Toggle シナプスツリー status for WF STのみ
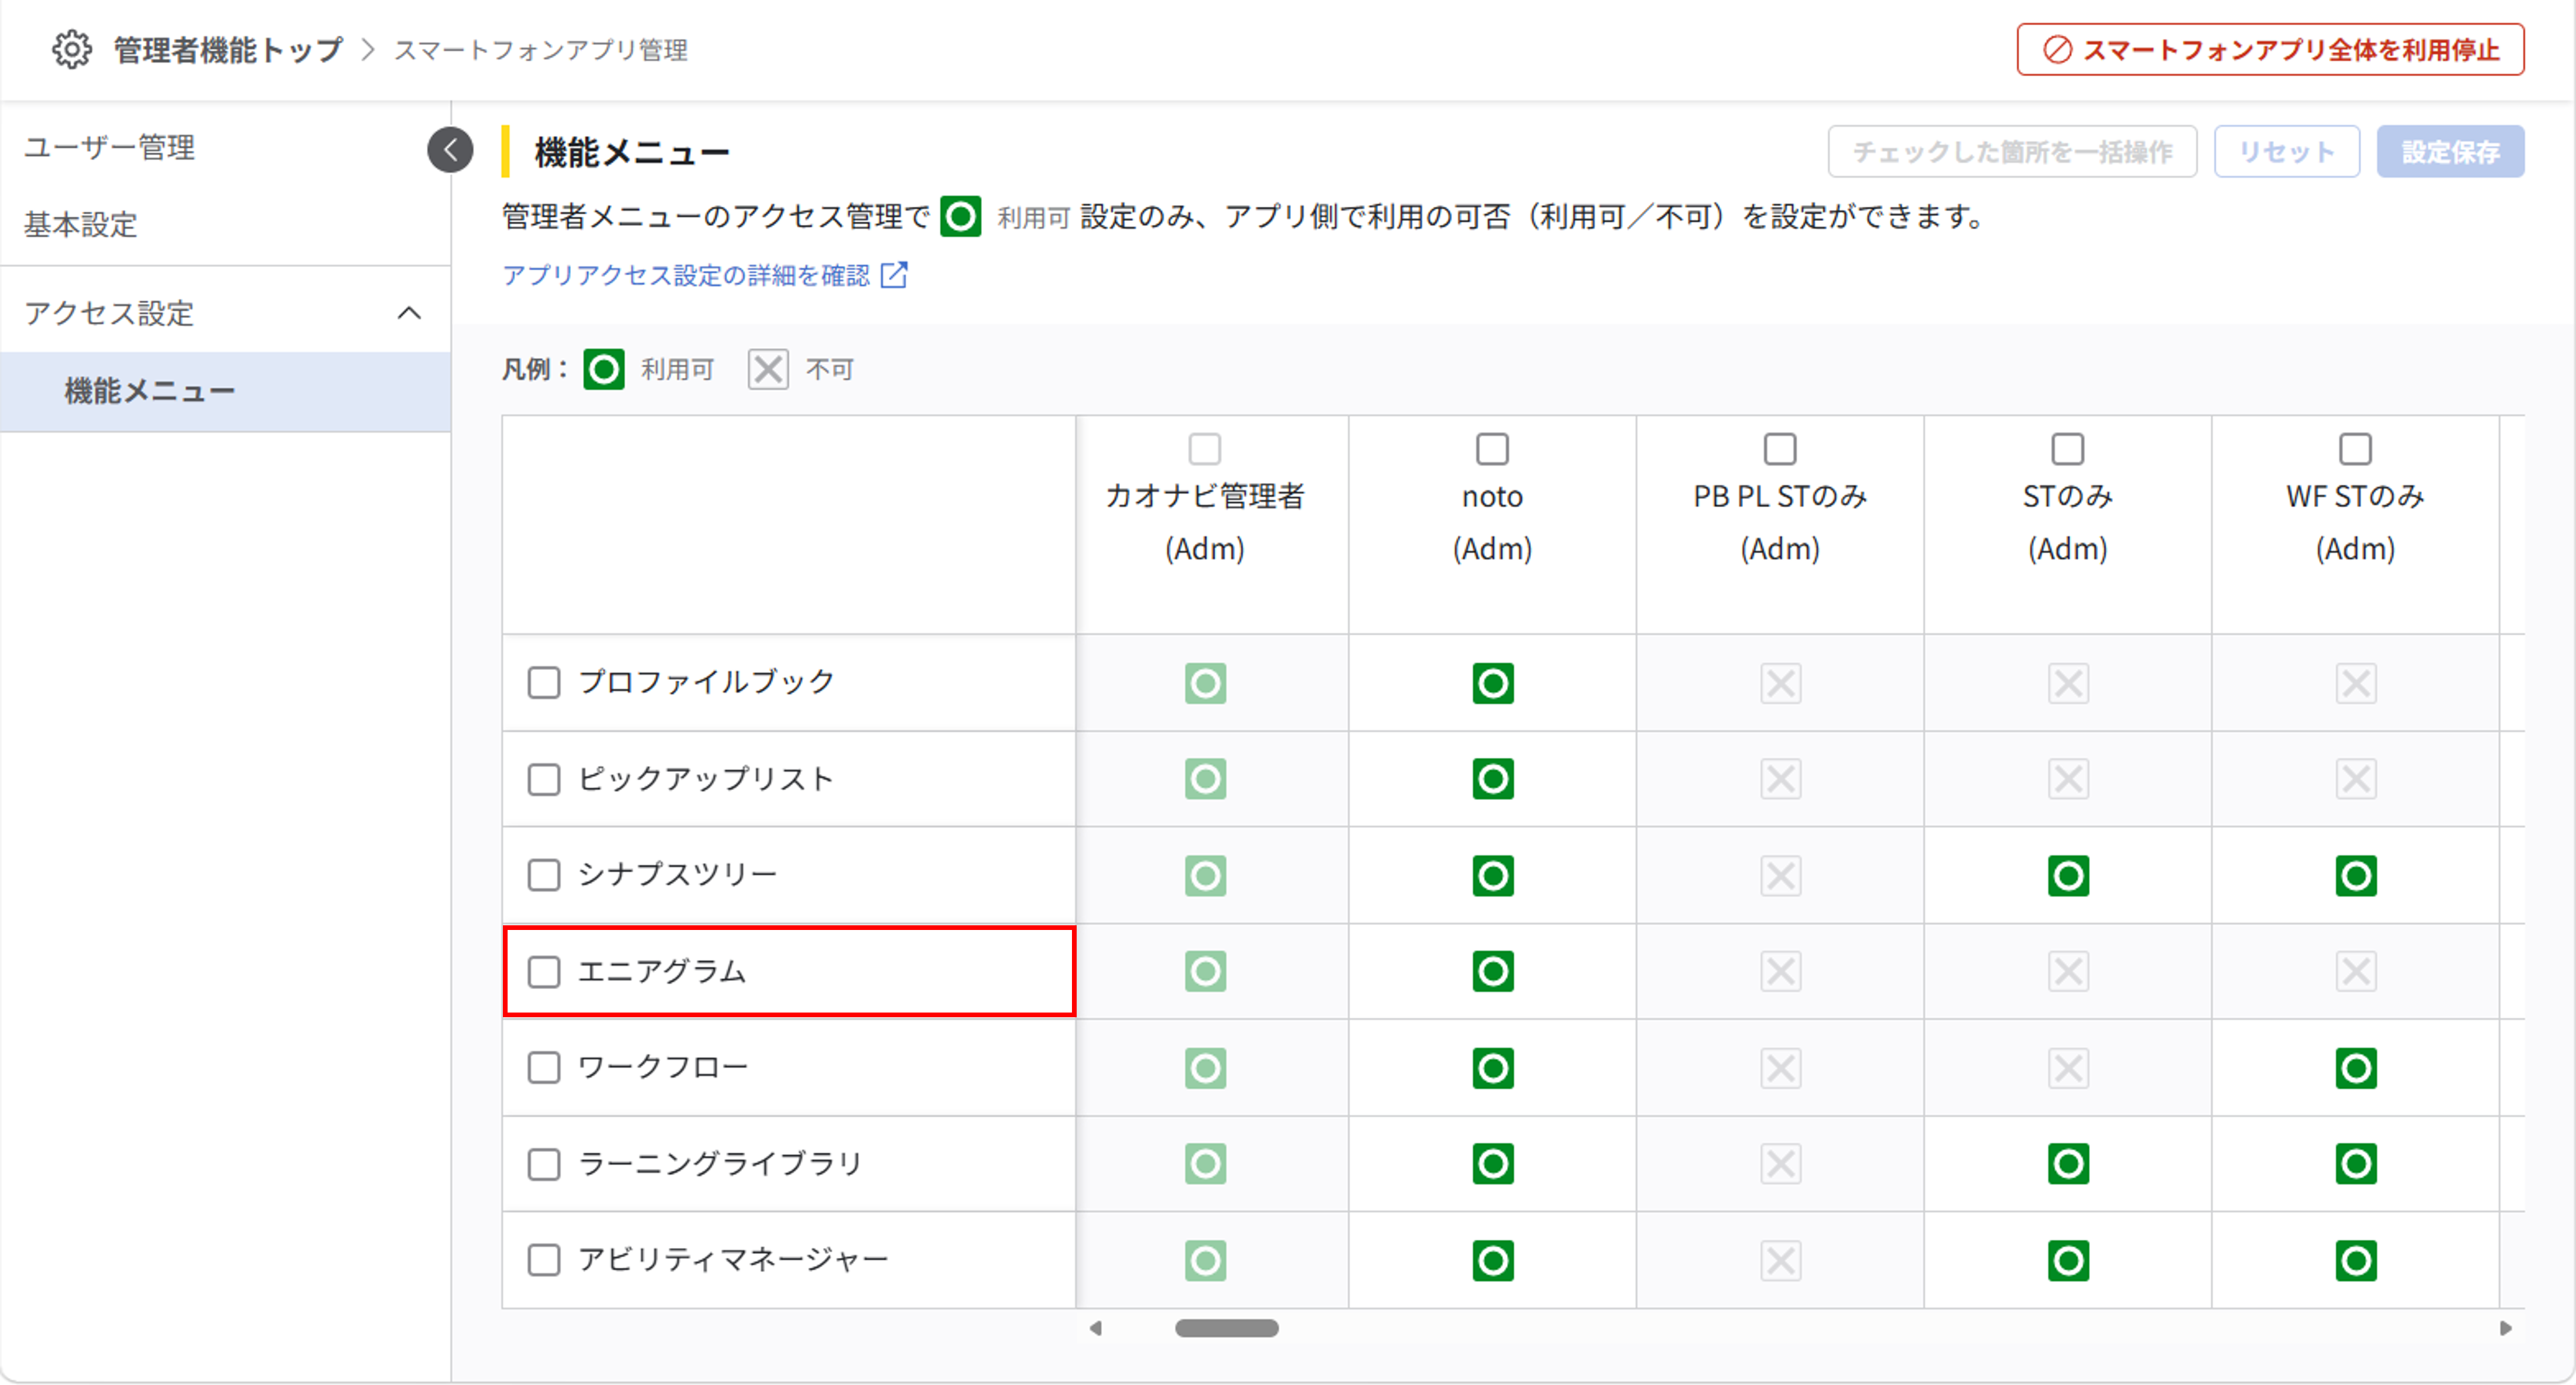2576x1385 pixels. coord(2355,876)
